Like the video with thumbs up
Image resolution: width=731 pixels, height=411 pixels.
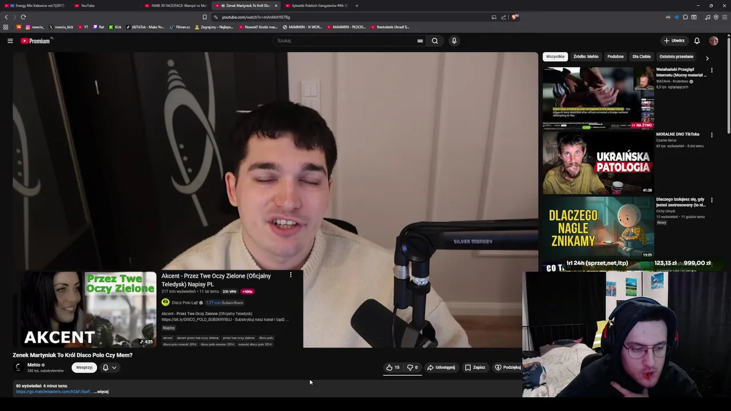393,368
